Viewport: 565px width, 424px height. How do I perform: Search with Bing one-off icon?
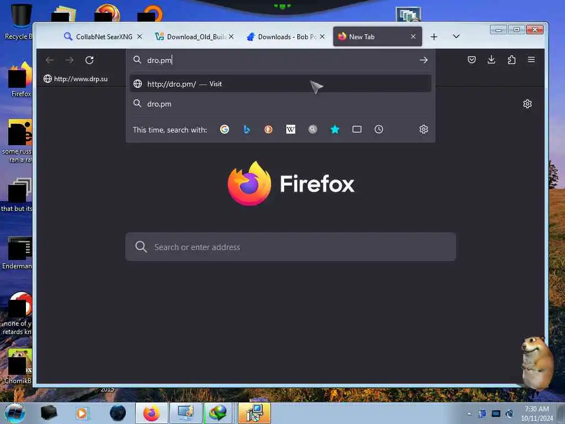click(x=247, y=129)
